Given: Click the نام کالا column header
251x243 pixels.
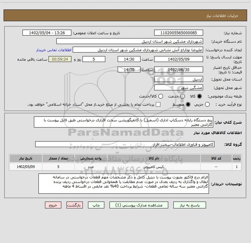Looking at the screenshot, I should (x=154, y=158).
